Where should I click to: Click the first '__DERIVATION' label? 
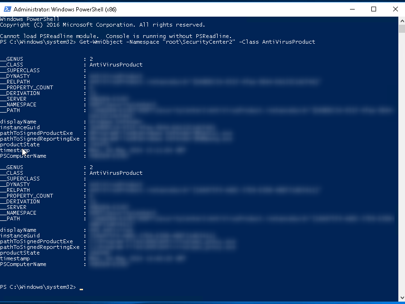tap(20, 93)
